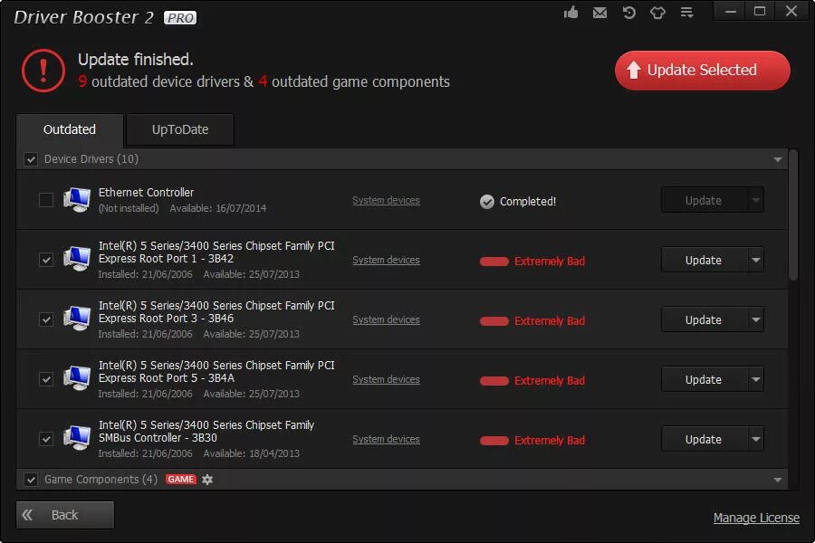This screenshot has width=815, height=543.
Task: Uncheck the Root Port 5 - 3B4A checkbox
Action: [x=46, y=379]
